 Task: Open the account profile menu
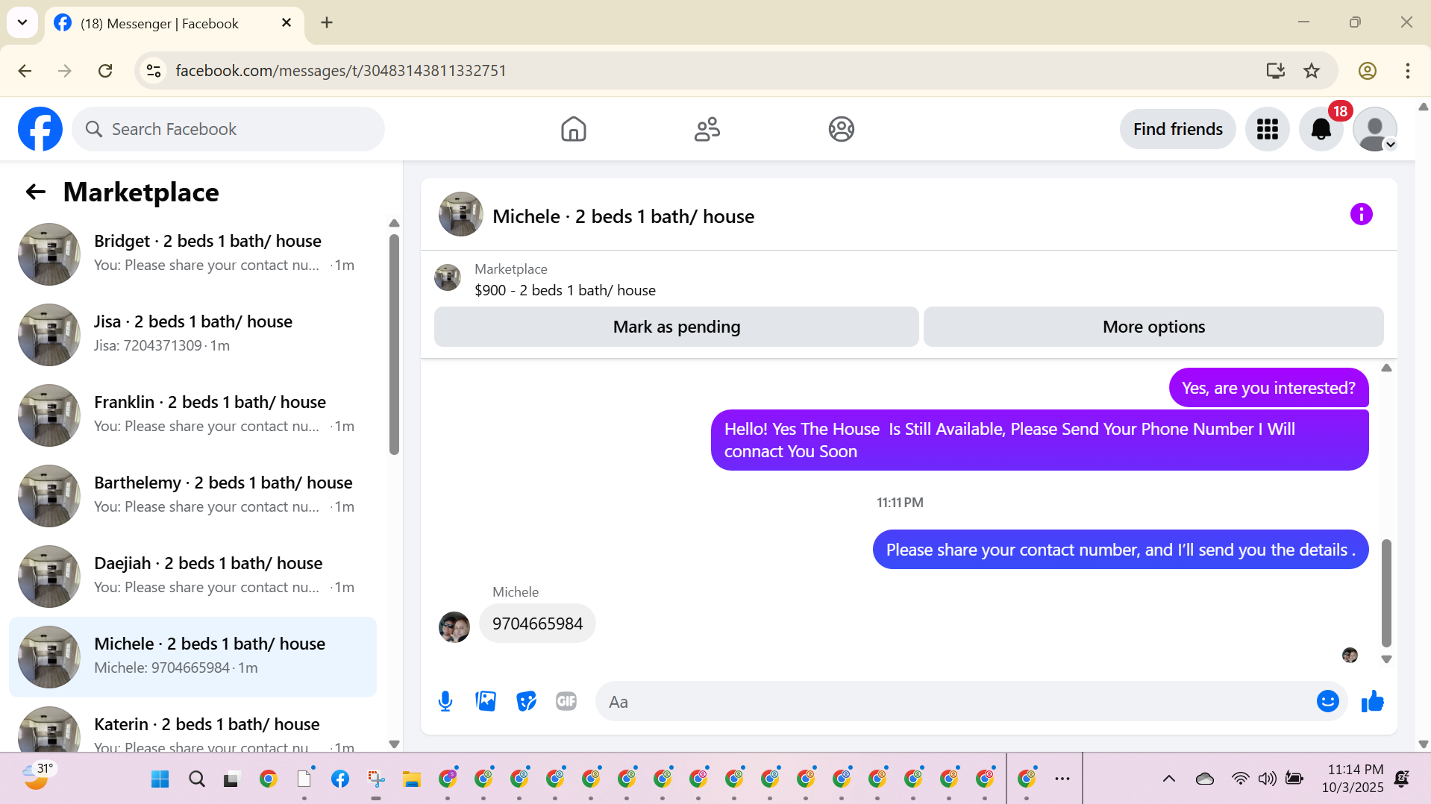1375,129
